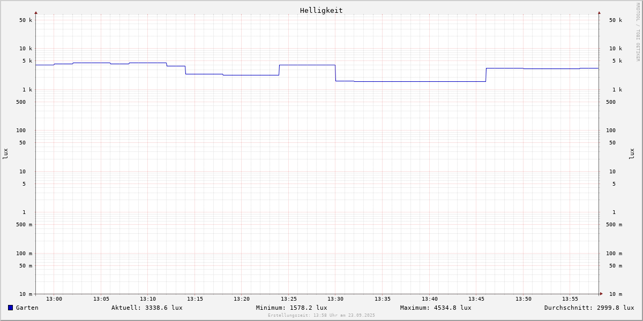Image resolution: width=643 pixels, height=321 pixels.
Task: Click the 13:55 time axis label
Action: [570, 299]
